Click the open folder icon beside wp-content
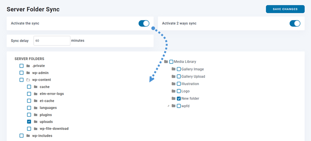The width and height of the screenshot is (311, 141). 28,80
